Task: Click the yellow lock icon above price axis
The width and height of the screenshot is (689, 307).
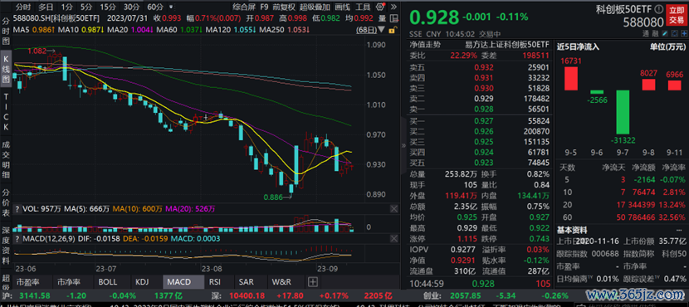Action: point(393,29)
